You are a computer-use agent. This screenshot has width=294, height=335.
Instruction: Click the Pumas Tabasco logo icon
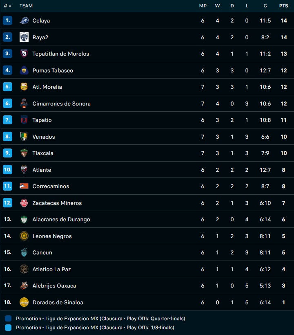(x=24, y=70)
